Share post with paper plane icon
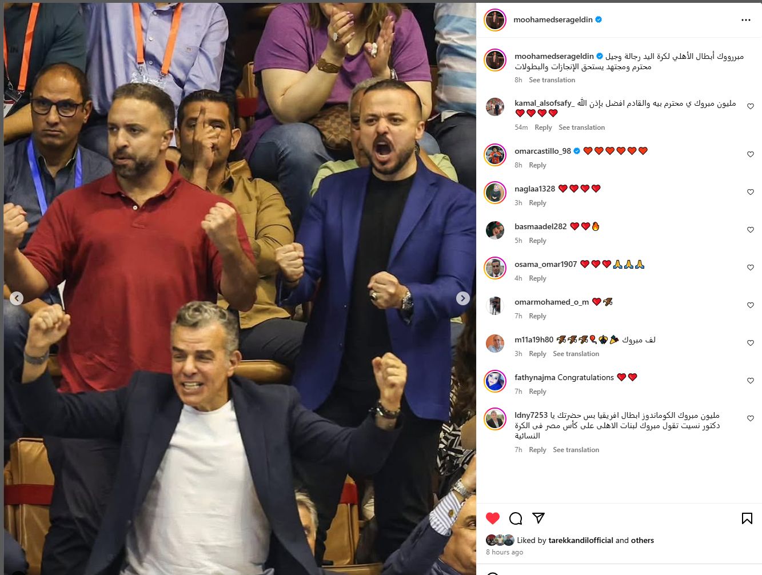 coord(538,518)
